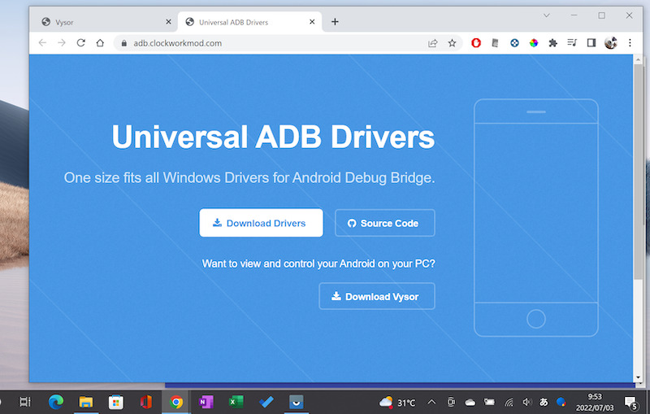Click the address bar URL field
Screen dimensions: 650x414
(268, 43)
